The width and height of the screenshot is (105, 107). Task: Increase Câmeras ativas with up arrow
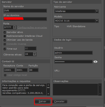point(34,53)
